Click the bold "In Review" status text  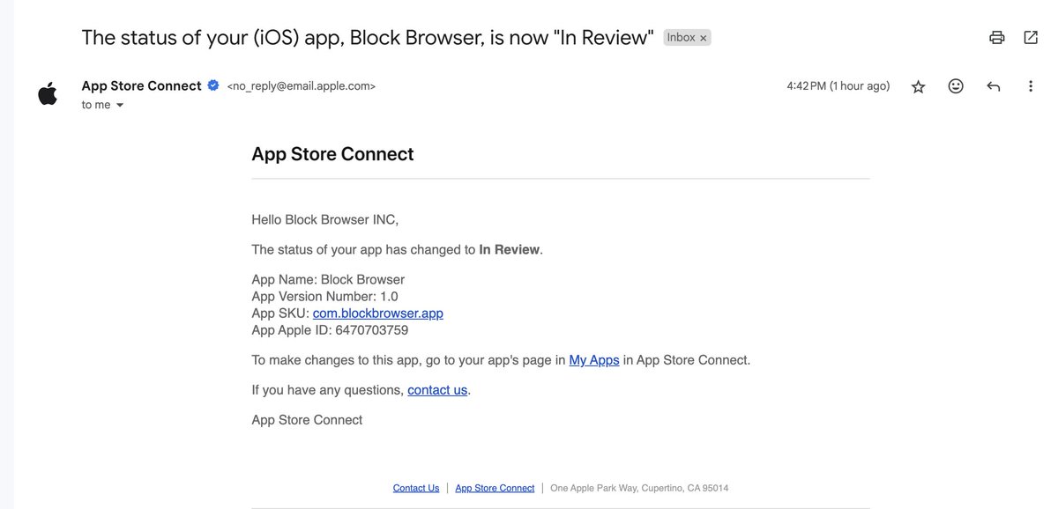[x=509, y=249]
